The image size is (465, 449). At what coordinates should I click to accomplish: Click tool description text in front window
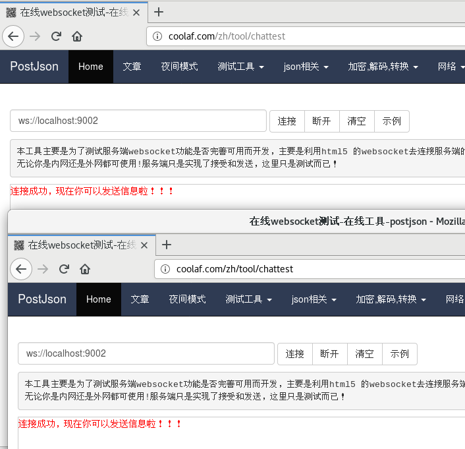[x=244, y=390]
